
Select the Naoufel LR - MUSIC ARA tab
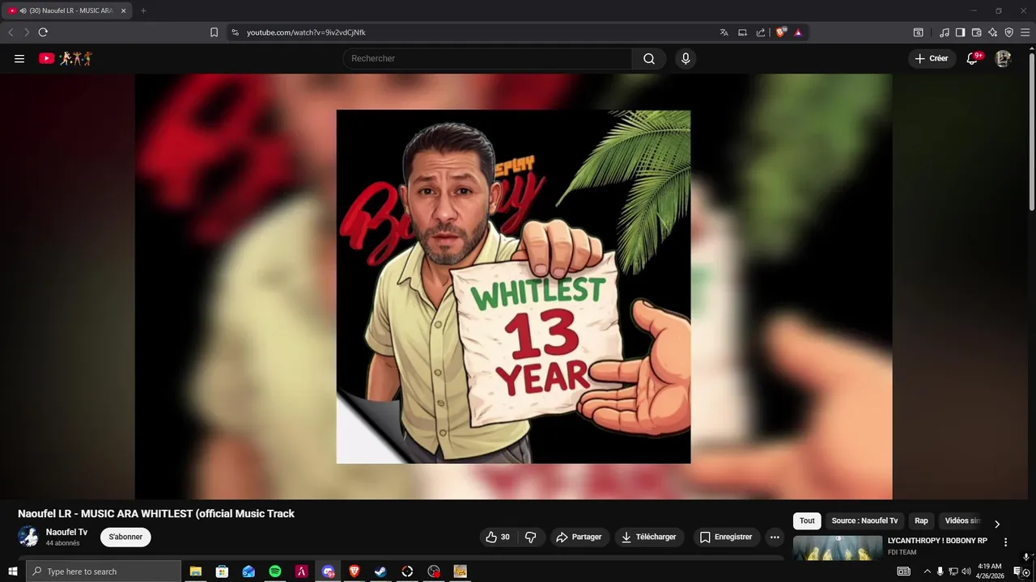click(x=66, y=11)
